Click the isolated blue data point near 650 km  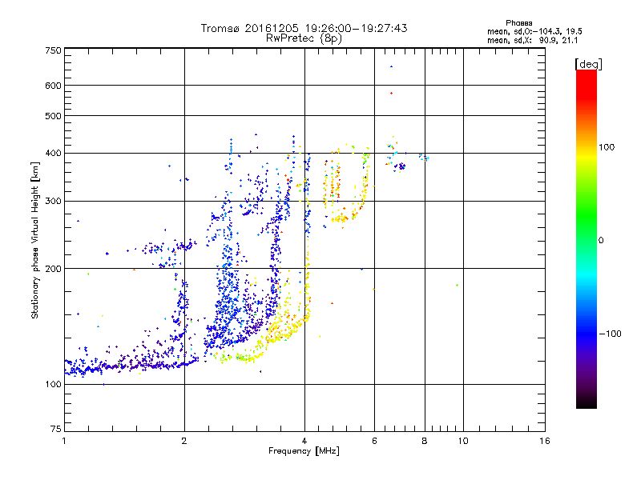pyautogui.click(x=391, y=66)
